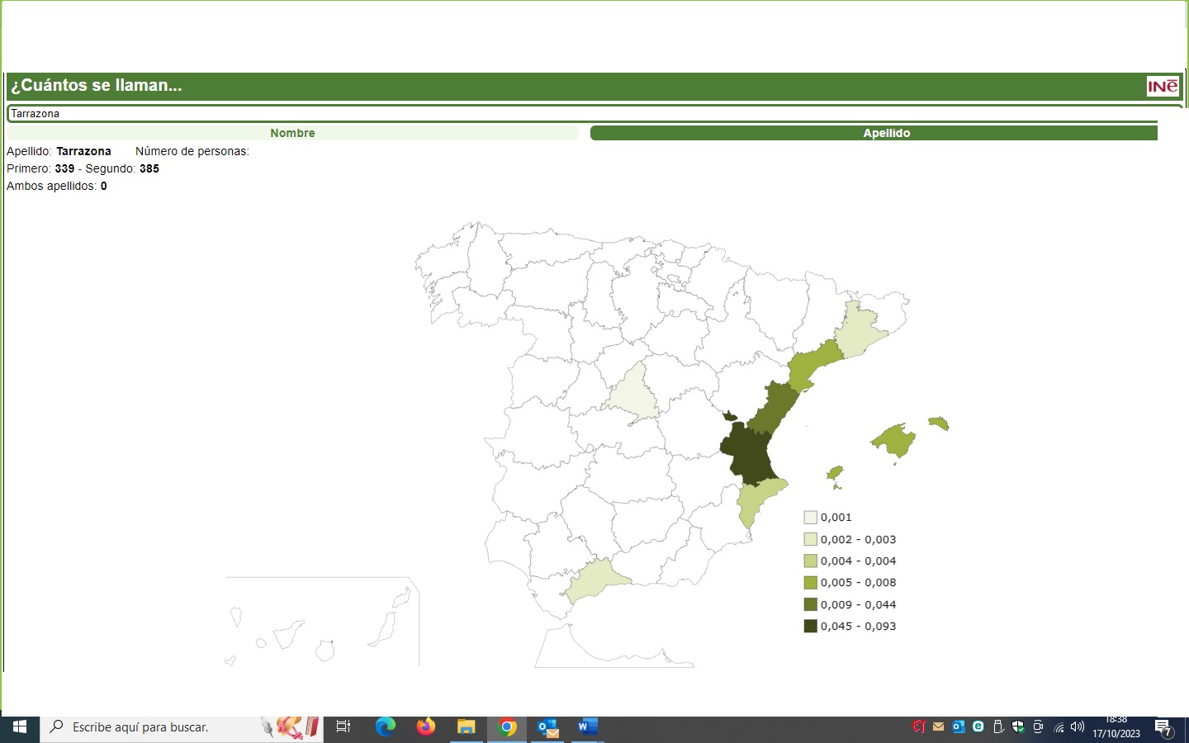The width and height of the screenshot is (1189, 743).
Task: Open Outlook from the taskbar
Action: coord(547,727)
